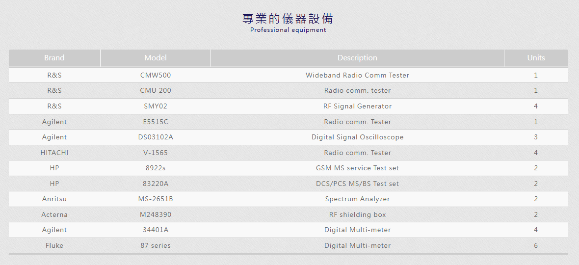Click units value in the MS-2651B row
The width and height of the screenshot is (579, 265).
pyautogui.click(x=536, y=199)
